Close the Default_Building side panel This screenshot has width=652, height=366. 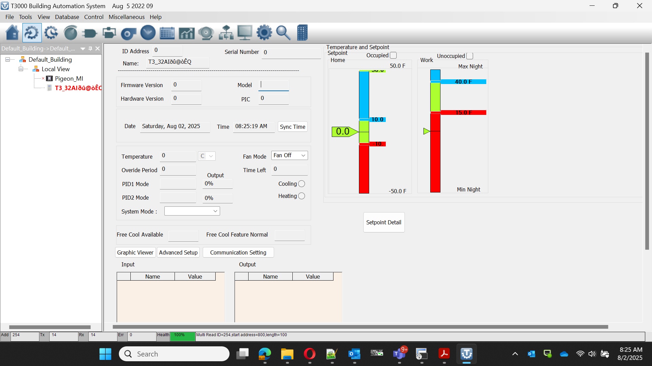coord(98,48)
